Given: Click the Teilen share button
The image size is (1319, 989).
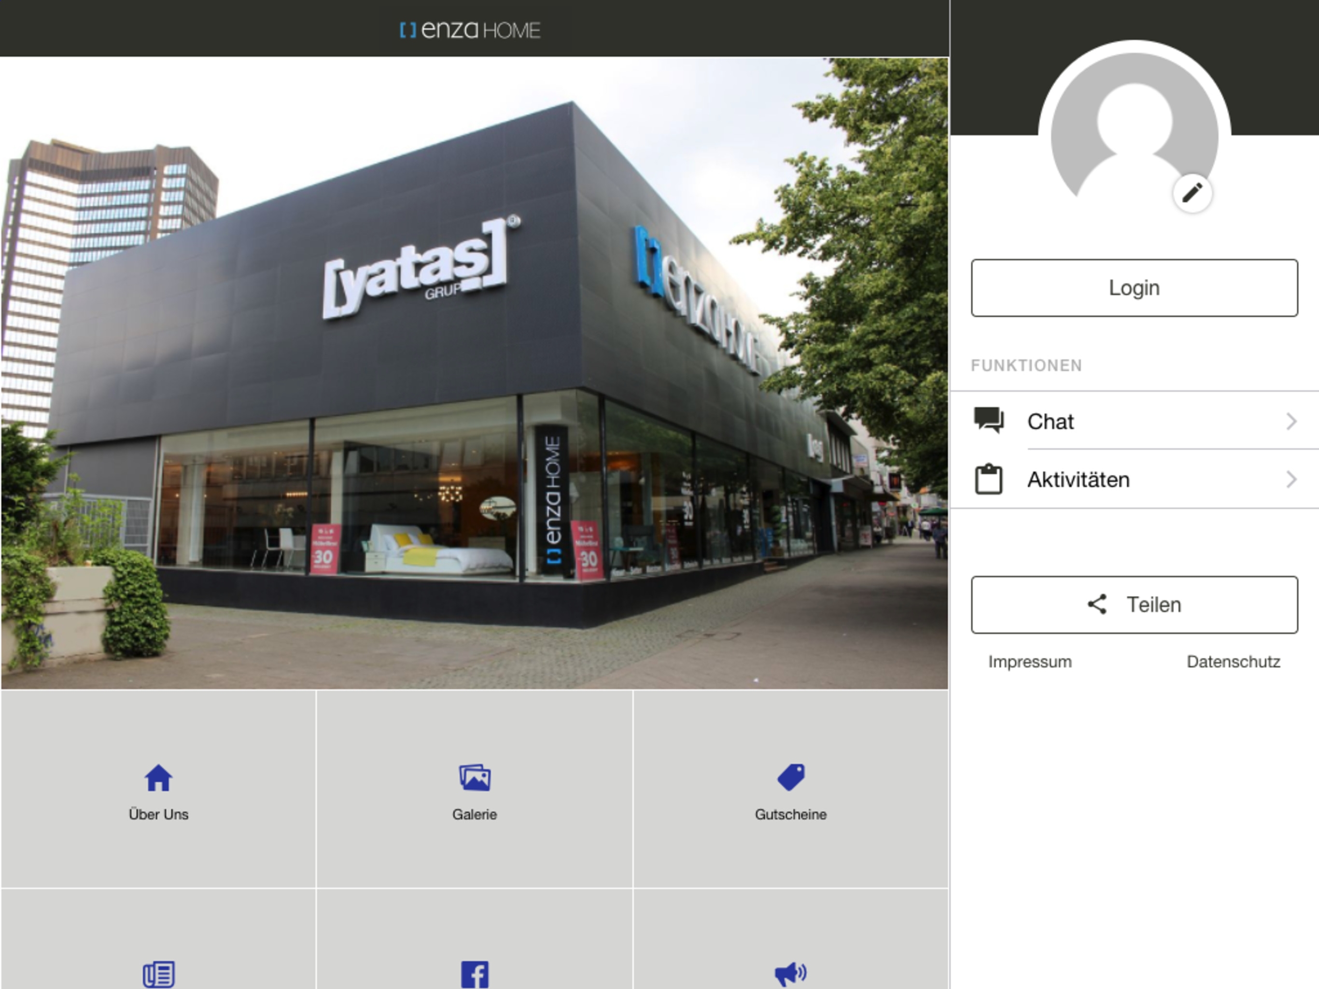Looking at the screenshot, I should 1134,604.
